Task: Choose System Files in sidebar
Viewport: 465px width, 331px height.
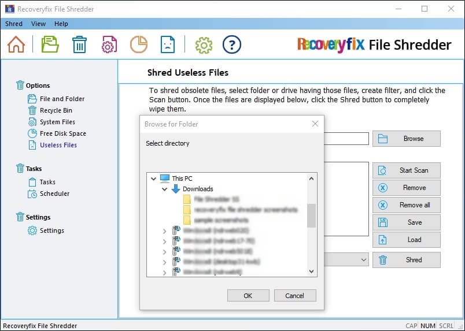Action: tap(51, 122)
